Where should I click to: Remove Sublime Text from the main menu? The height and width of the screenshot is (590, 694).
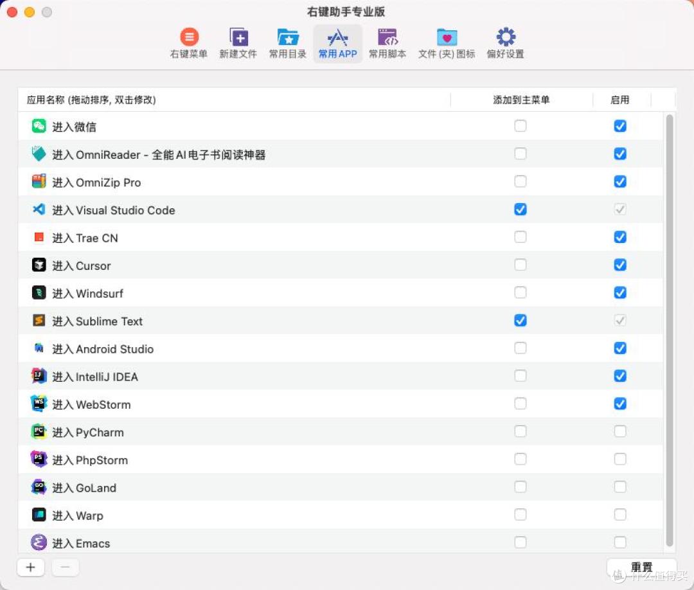point(520,320)
